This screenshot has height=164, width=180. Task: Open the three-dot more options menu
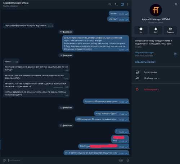128,4
